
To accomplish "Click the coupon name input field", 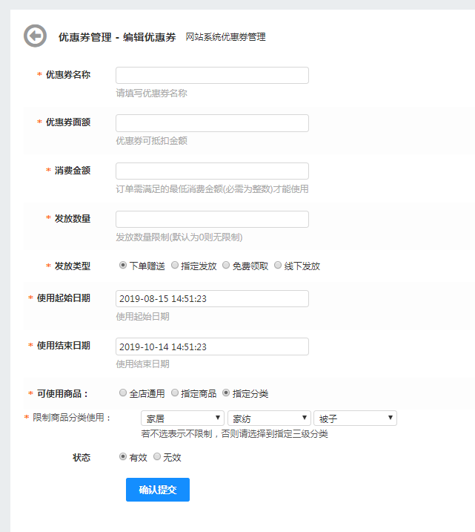I will [212, 75].
